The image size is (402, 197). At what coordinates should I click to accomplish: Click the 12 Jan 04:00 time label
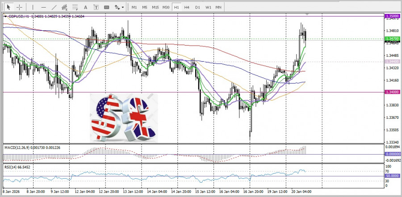pos(86,192)
